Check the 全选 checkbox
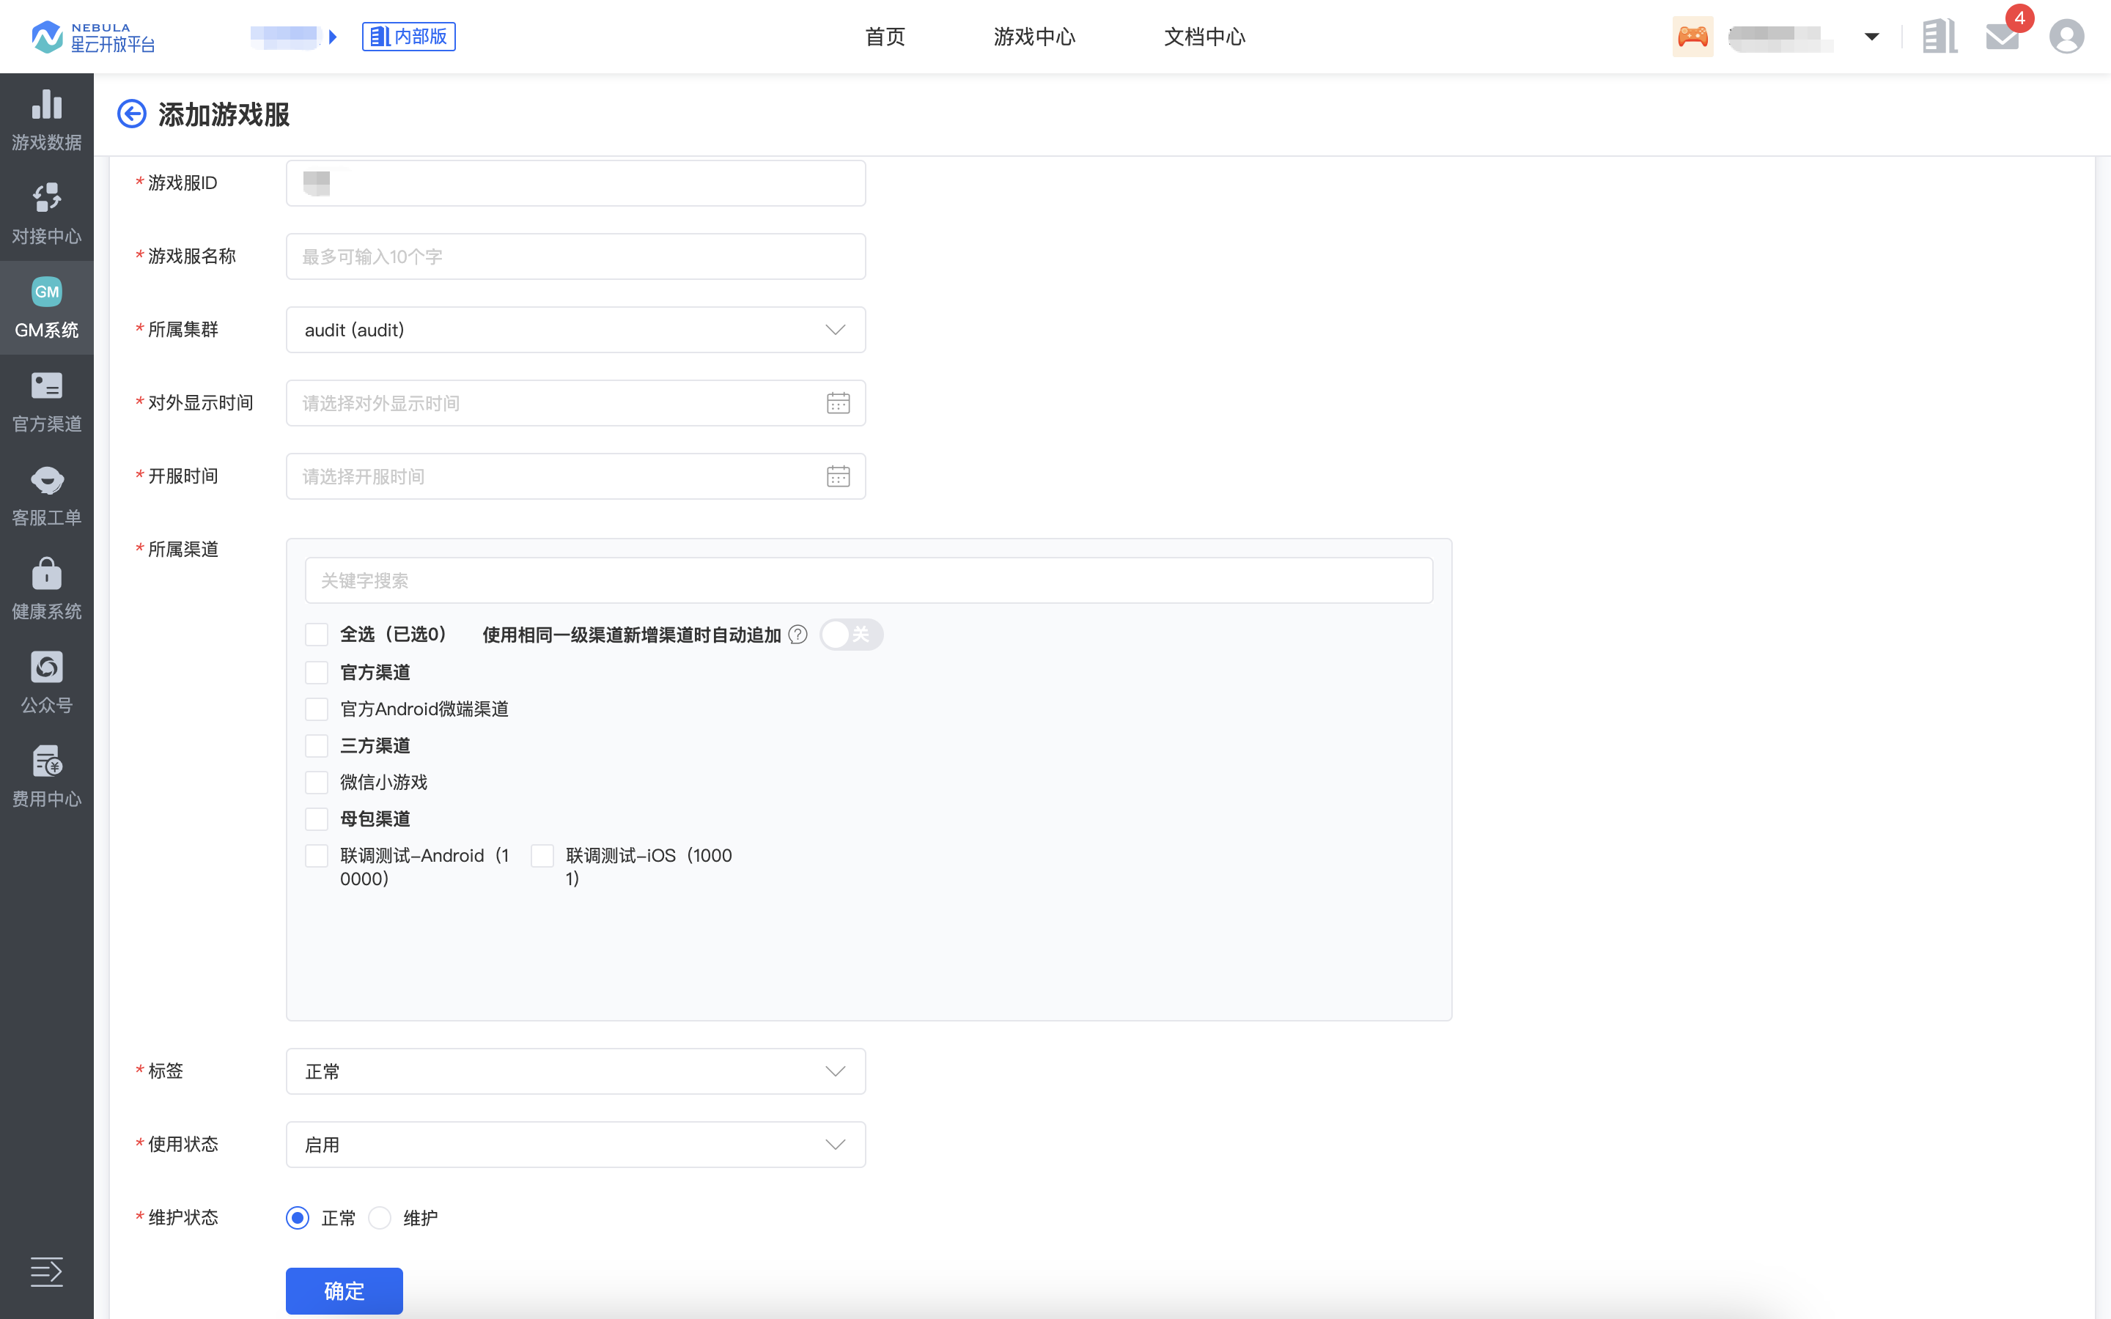 317,634
